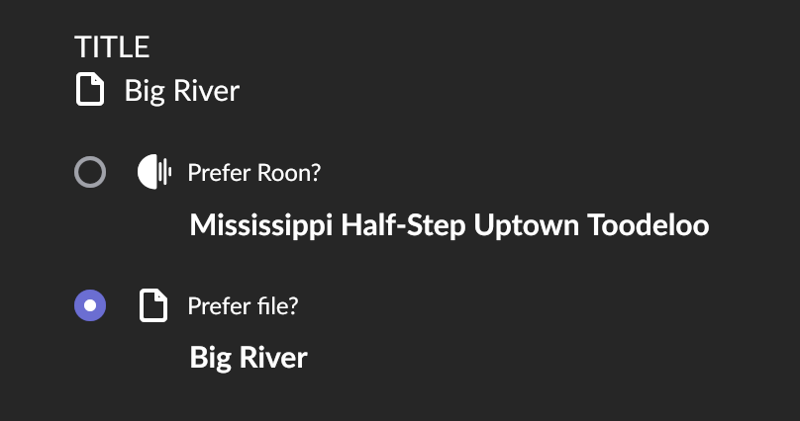Click the bold Big River file title
800x421 pixels.
[x=249, y=357]
